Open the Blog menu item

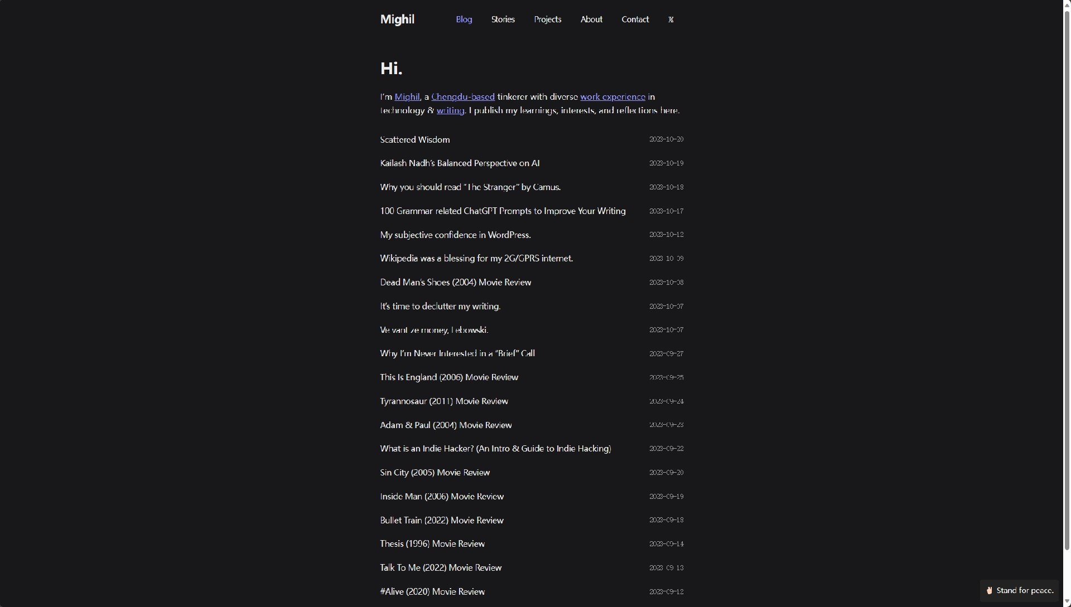464,20
